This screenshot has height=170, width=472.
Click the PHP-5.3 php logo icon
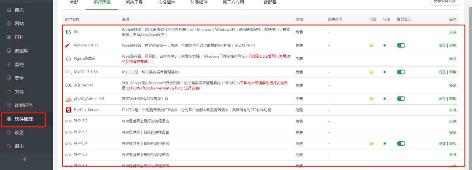click(68, 132)
